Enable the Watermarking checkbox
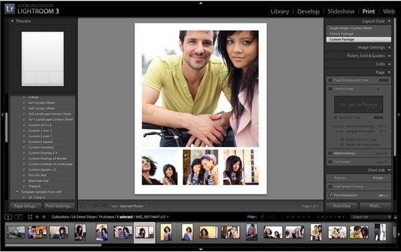This screenshot has width=401, height=252. (330, 153)
